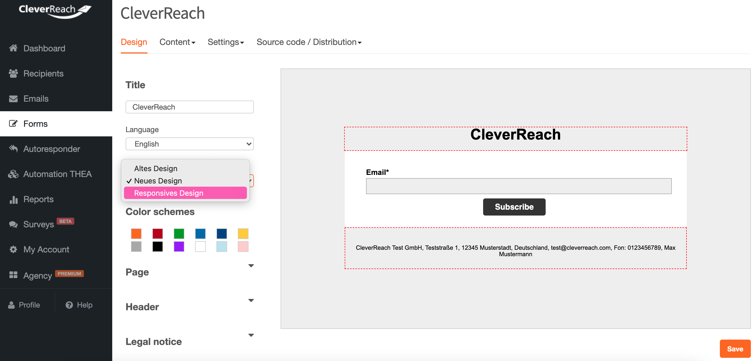Open the Help question mark icon

(69, 305)
